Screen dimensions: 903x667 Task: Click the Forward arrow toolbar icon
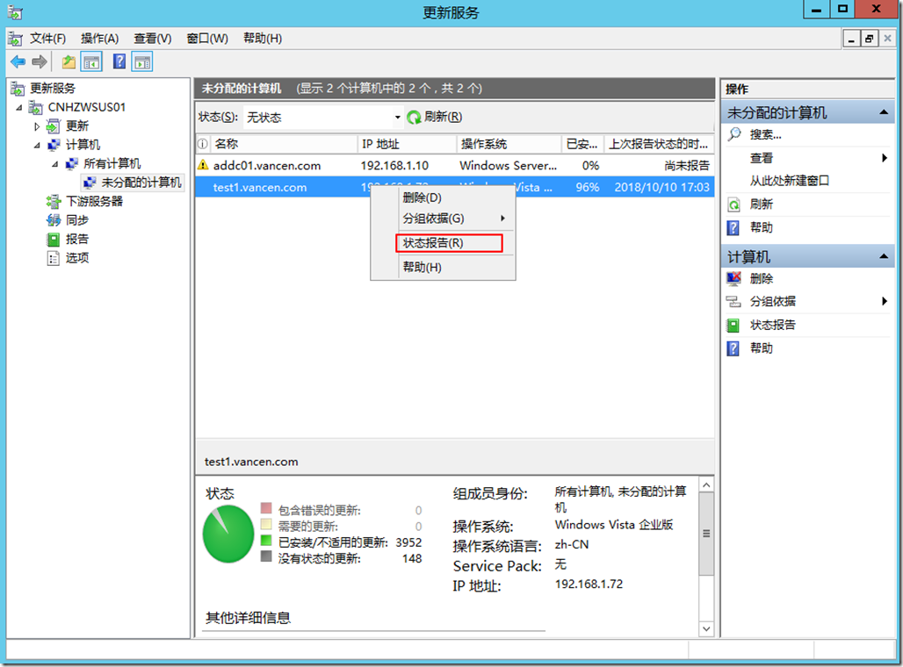(x=40, y=61)
